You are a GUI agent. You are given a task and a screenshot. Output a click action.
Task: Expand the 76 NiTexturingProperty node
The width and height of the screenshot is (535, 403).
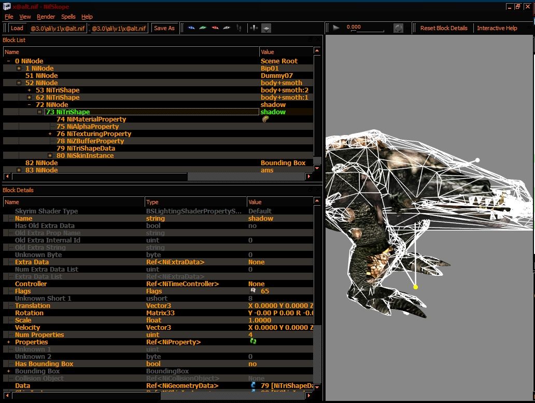pos(50,133)
